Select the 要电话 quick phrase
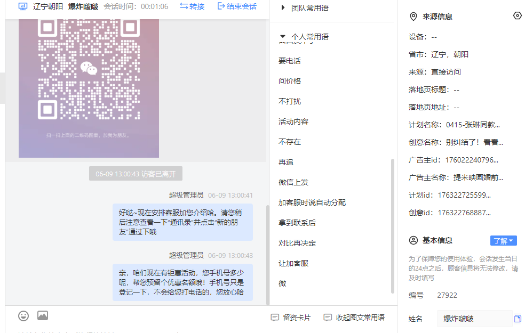 (290, 61)
